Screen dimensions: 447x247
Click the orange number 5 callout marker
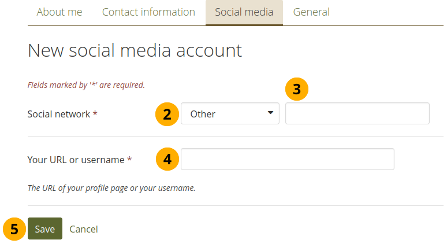pyautogui.click(x=14, y=229)
